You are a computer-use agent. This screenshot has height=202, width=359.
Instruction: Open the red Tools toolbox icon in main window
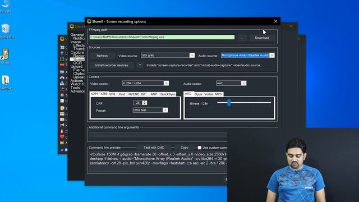[x=62, y=65]
